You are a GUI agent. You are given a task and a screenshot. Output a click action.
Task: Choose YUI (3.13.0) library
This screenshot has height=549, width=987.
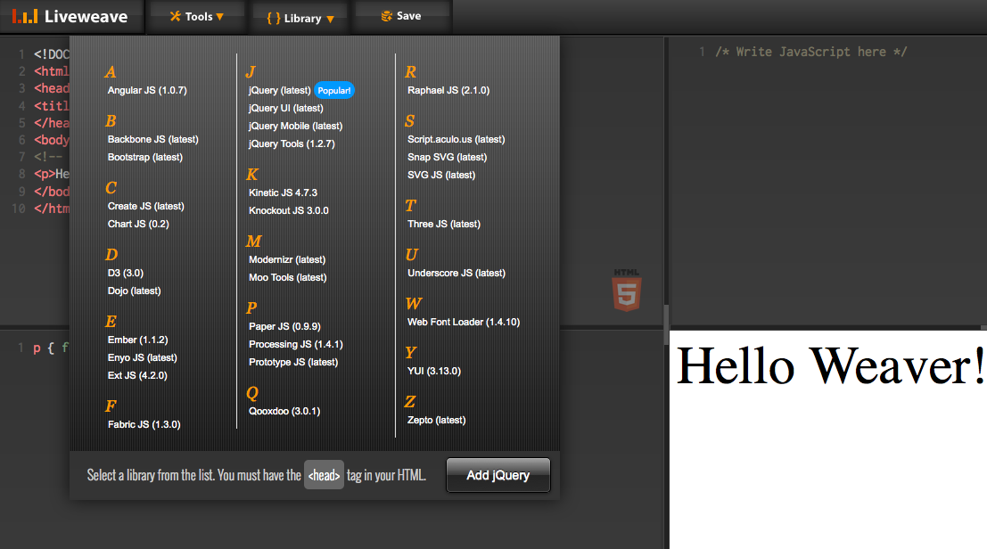434,371
